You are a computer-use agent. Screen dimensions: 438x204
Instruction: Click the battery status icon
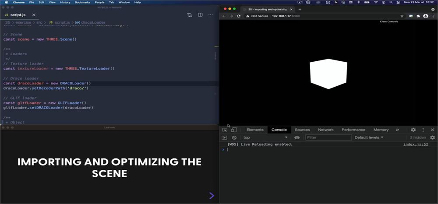pyautogui.click(x=367, y=2)
